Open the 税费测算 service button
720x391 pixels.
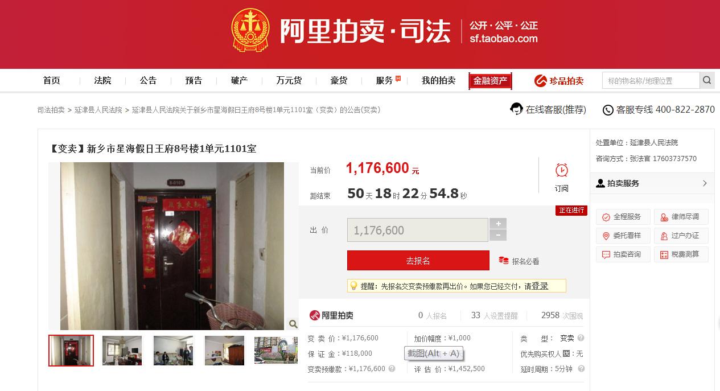click(x=681, y=254)
